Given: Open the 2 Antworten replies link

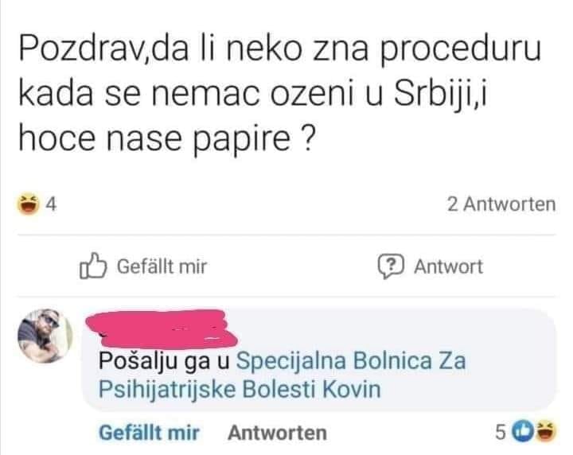Looking at the screenshot, I should [x=501, y=204].
